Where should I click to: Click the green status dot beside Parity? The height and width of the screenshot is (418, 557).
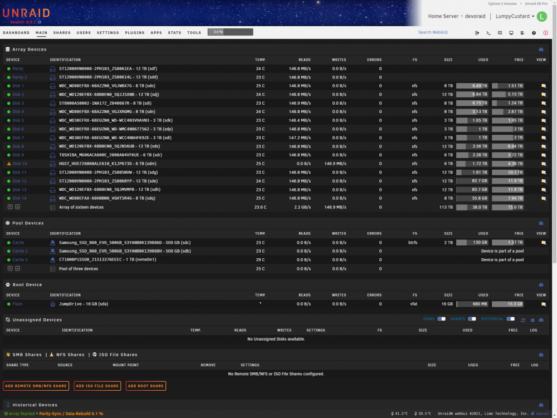(9, 69)
